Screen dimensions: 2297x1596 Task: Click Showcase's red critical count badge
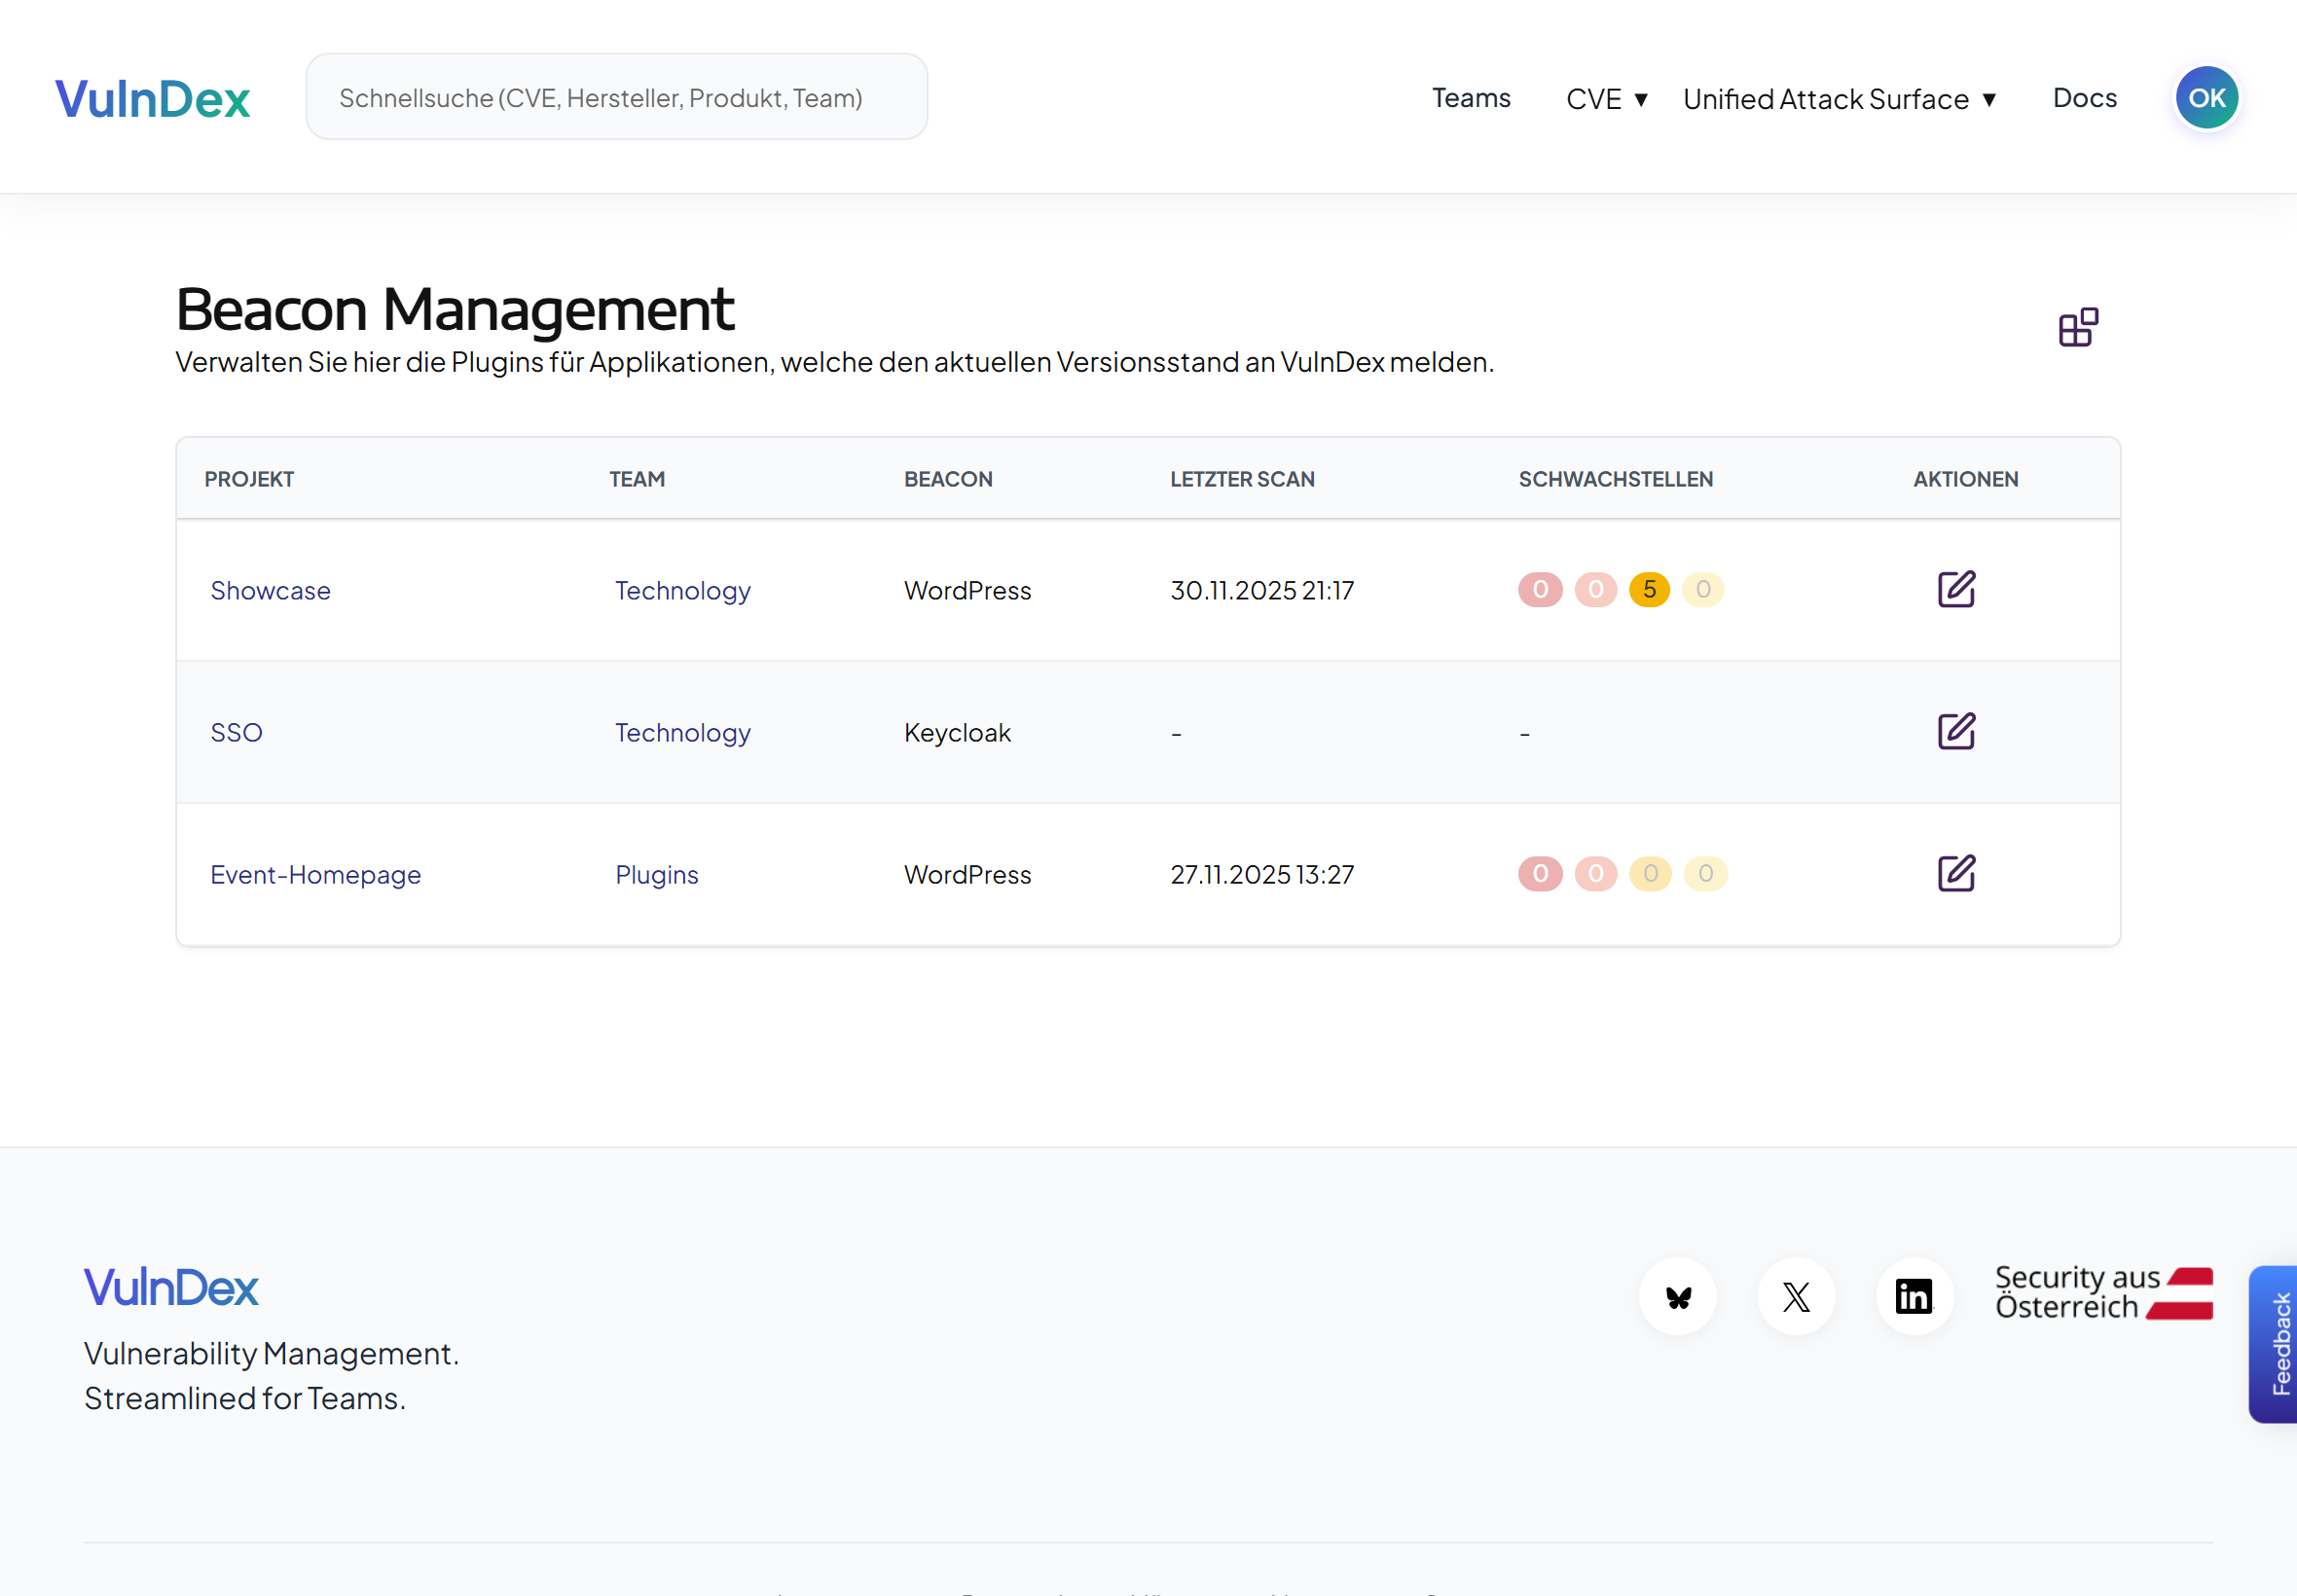tap(1539, 590)
